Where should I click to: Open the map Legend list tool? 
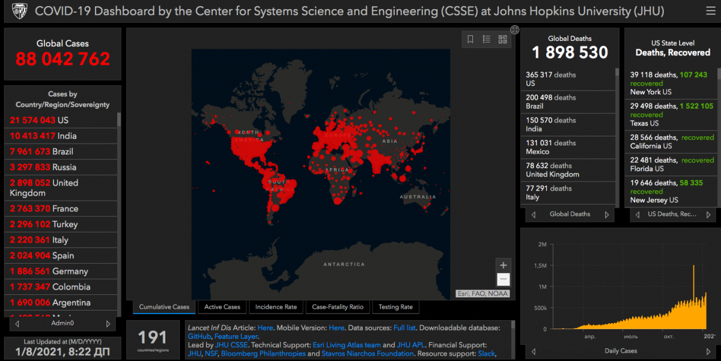pyautogui.click(x=486, y=40)
